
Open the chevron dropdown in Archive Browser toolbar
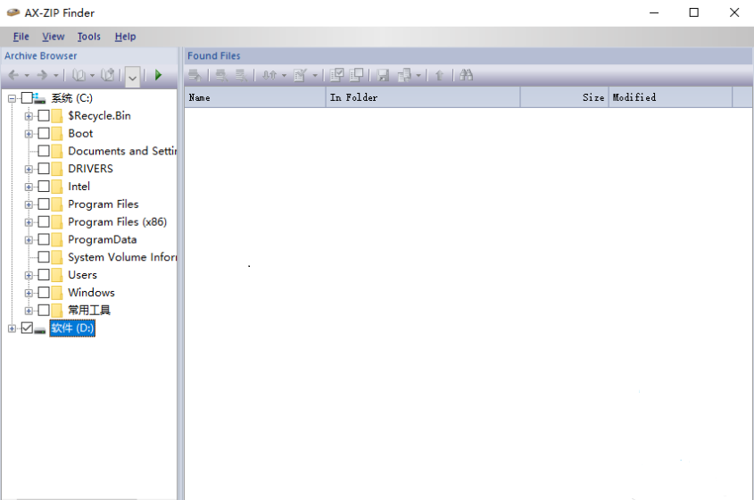point(132,77)
